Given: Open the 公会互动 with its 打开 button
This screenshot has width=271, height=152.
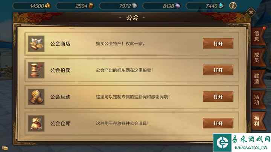Looking at the screenshot, I should tap(218, 96).
